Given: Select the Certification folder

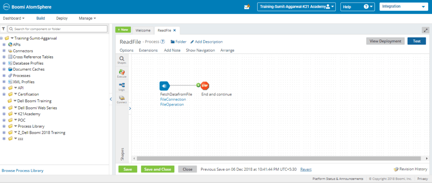Looking at the screenshot, I should tap(28, 94).
